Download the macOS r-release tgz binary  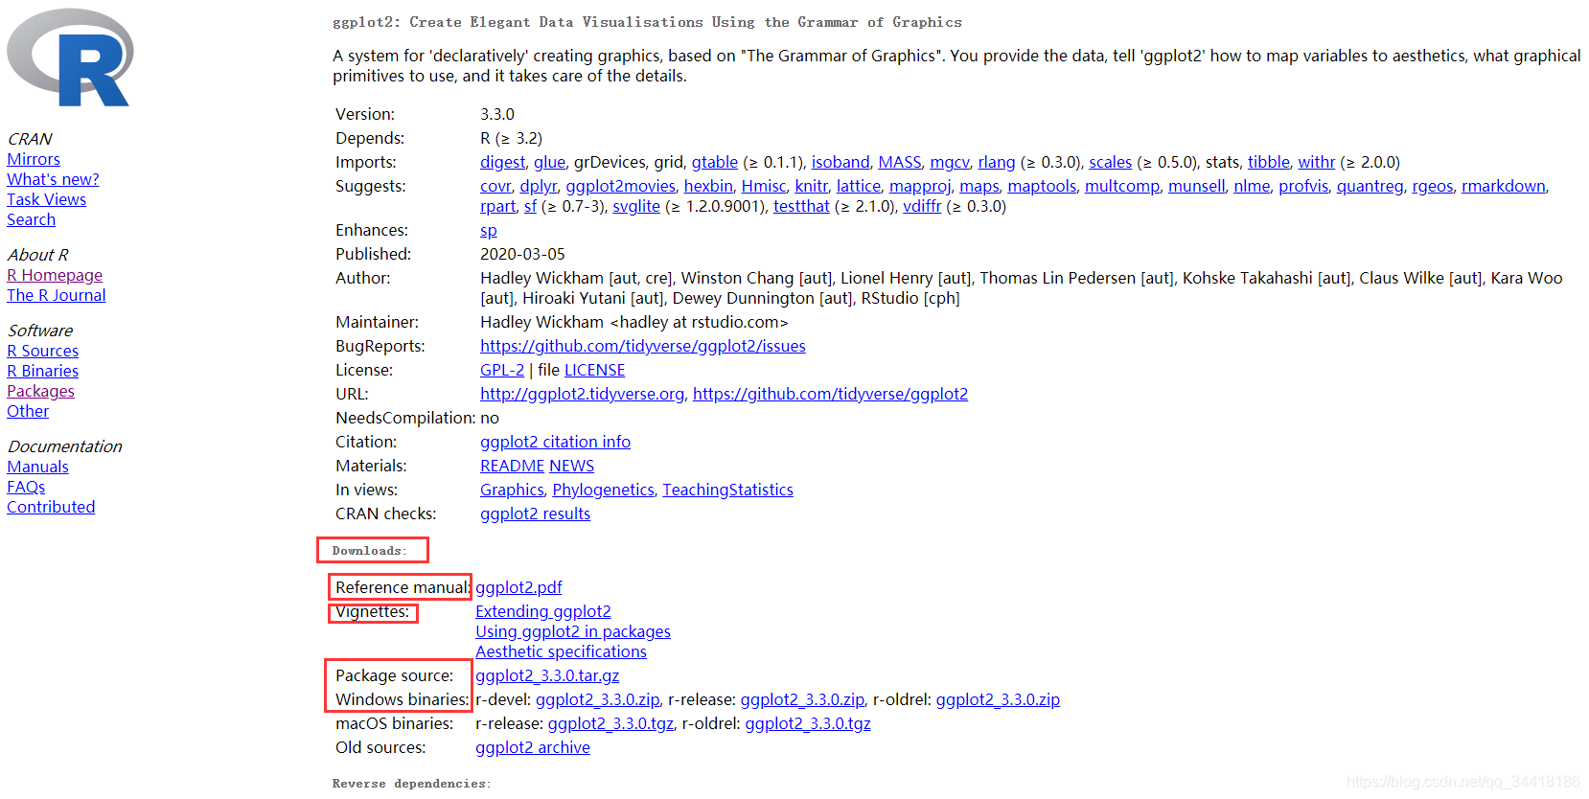[x=610, y=723]
